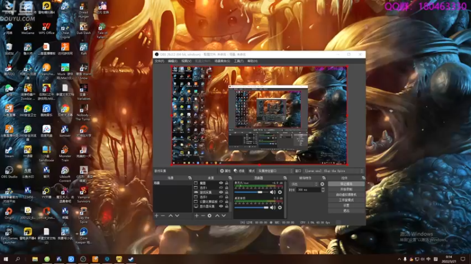The image size is (471, 264).
Task: Open the WeGame desktop icon
Action: pos(28,28)
